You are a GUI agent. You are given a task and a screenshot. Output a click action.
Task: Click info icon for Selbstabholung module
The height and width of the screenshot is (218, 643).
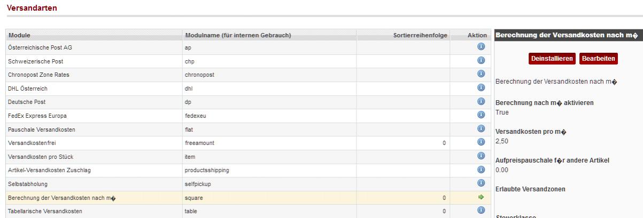pyautogui.click(x=481, y=183)
